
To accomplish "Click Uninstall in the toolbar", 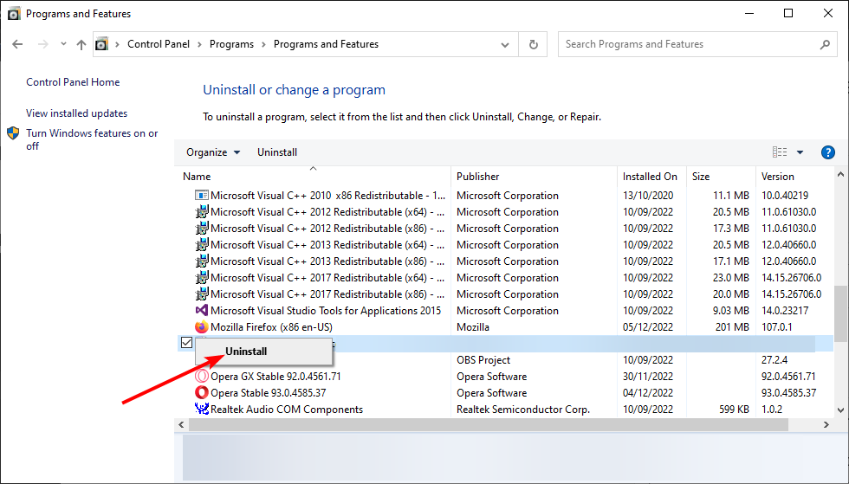I will (x=277, y=152).
